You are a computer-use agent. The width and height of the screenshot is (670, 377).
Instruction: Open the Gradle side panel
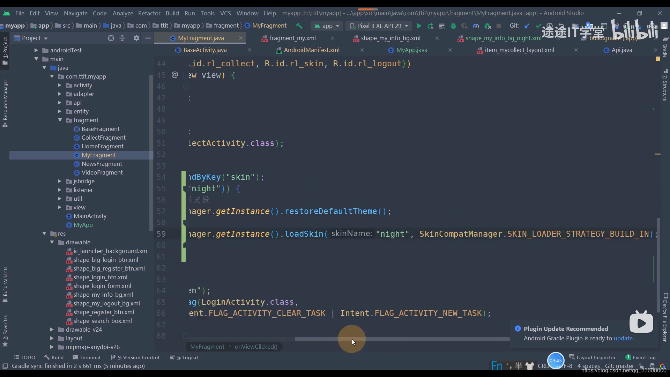click(665, 47)
